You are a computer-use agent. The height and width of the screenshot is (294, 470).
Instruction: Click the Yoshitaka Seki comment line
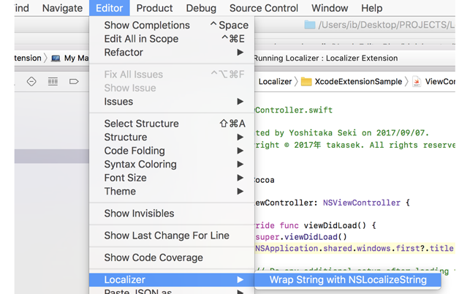tap(342, 133)
